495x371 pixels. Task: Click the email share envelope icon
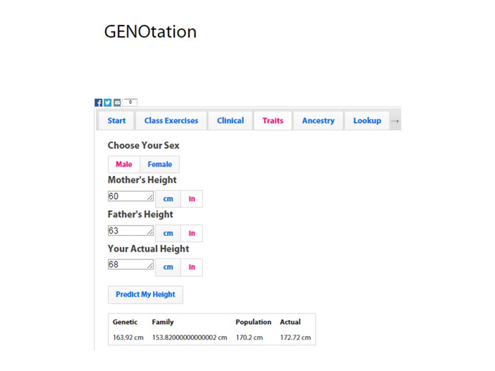coord(117,103)
